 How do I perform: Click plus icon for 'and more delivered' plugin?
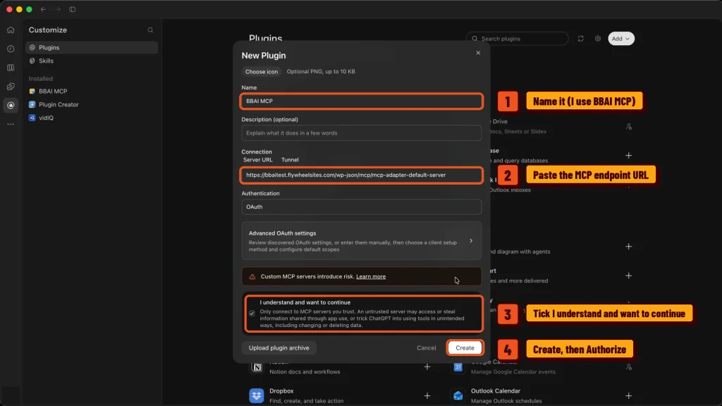[628, 276]
